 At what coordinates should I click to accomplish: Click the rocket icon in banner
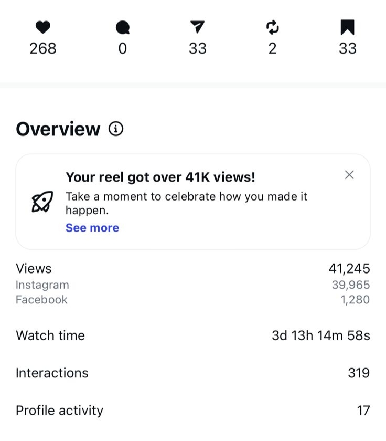point(42,202)
